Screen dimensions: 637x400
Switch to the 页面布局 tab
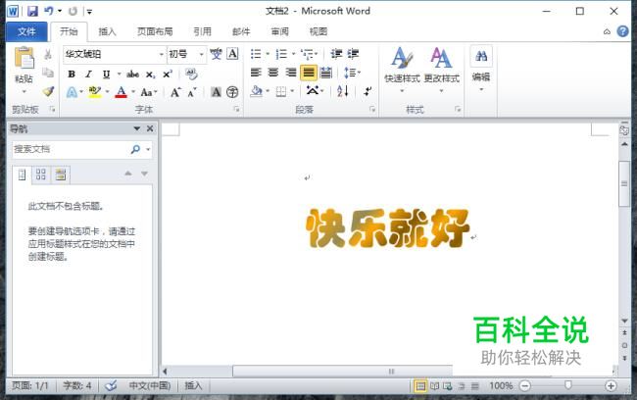click(155, 31)
